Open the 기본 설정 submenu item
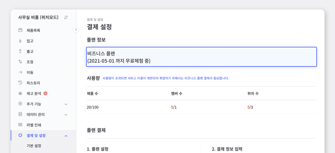335x153 pixels. pos(34,146)
